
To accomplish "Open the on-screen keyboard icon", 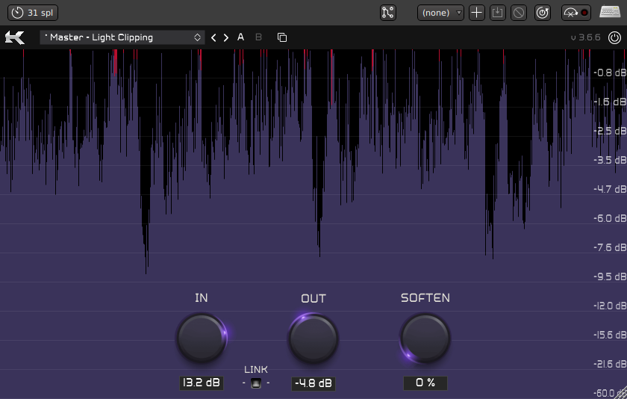I will click(x=611, y=13).
